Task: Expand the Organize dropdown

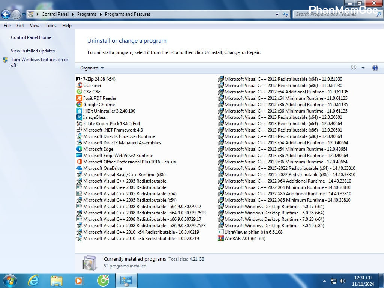Action: pos(92,68)
